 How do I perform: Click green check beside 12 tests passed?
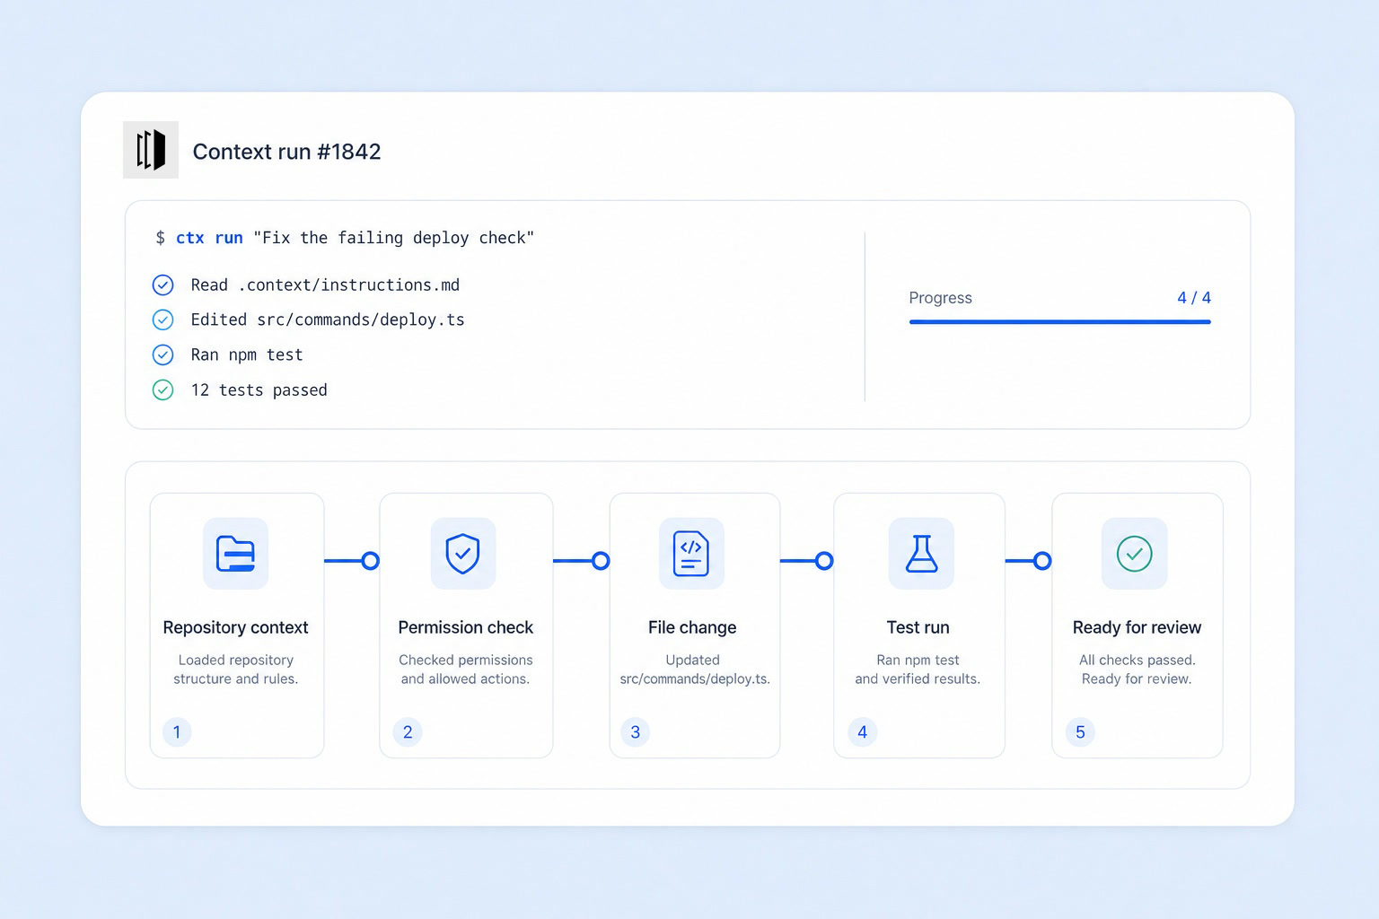162,389
